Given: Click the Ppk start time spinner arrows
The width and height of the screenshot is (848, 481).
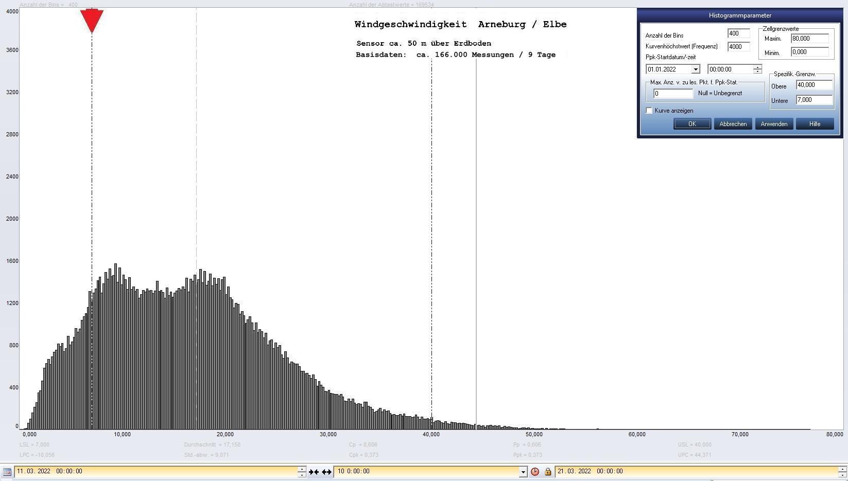Looking at the screenshot, I should coord(757,69).
